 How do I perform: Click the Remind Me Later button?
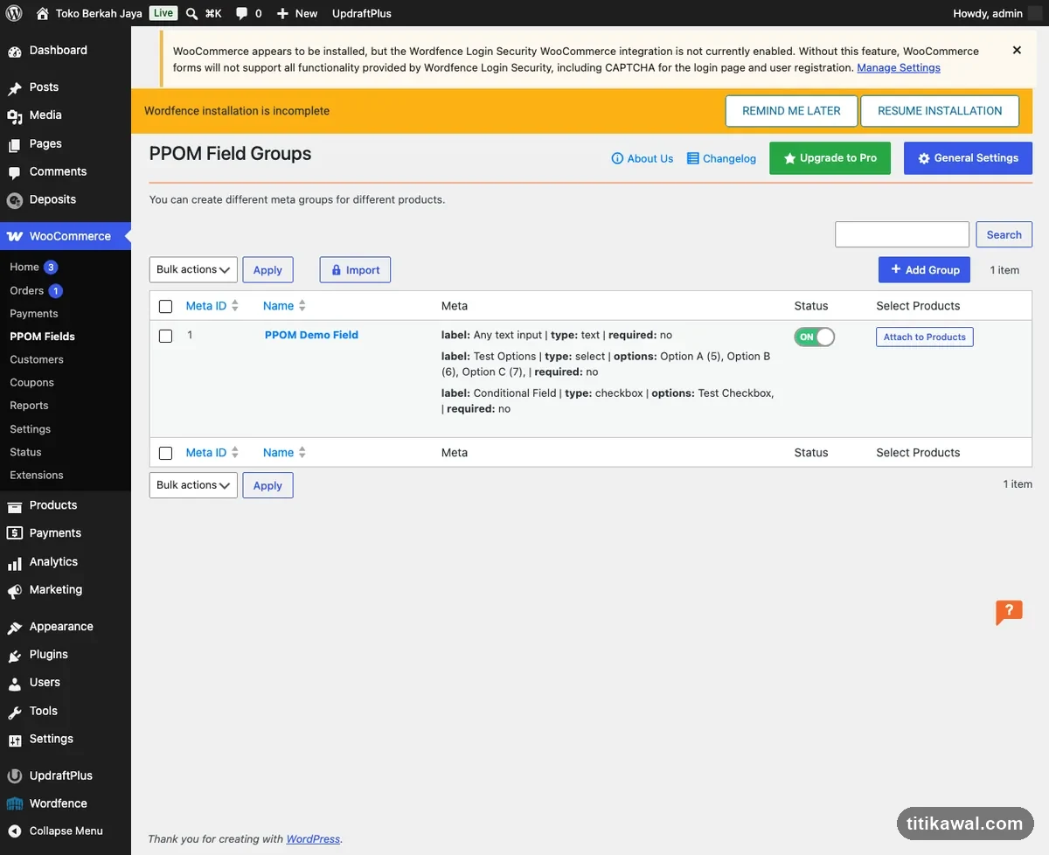click(x=792, y=111)
